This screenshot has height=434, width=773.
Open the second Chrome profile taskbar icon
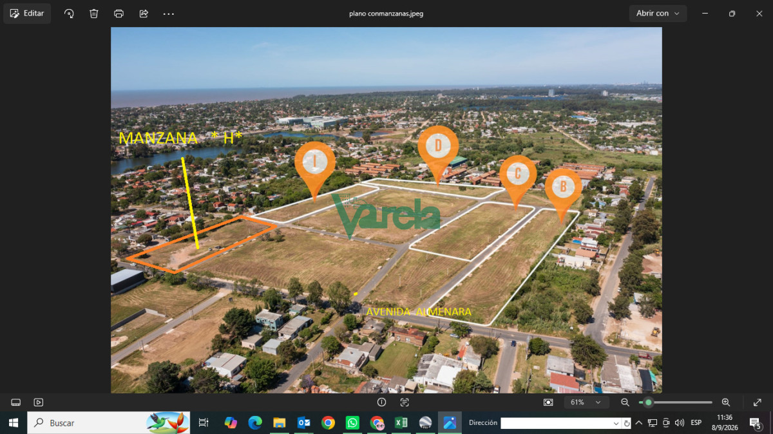tap(377, 423)
